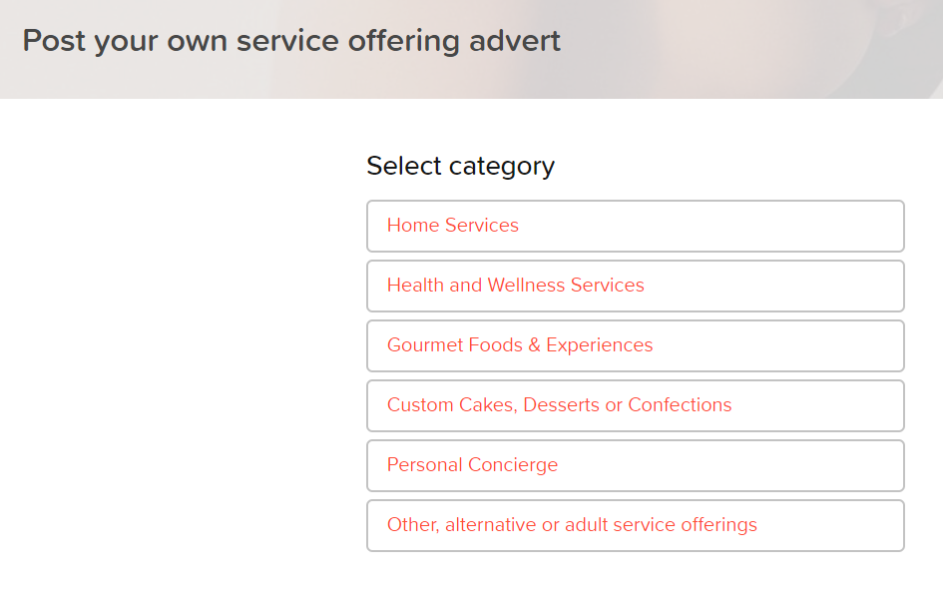The image size is (943, 601).
Task: Click the 'Gourmet Foods & Experiences' label
Action: click(x=520, y=345)
